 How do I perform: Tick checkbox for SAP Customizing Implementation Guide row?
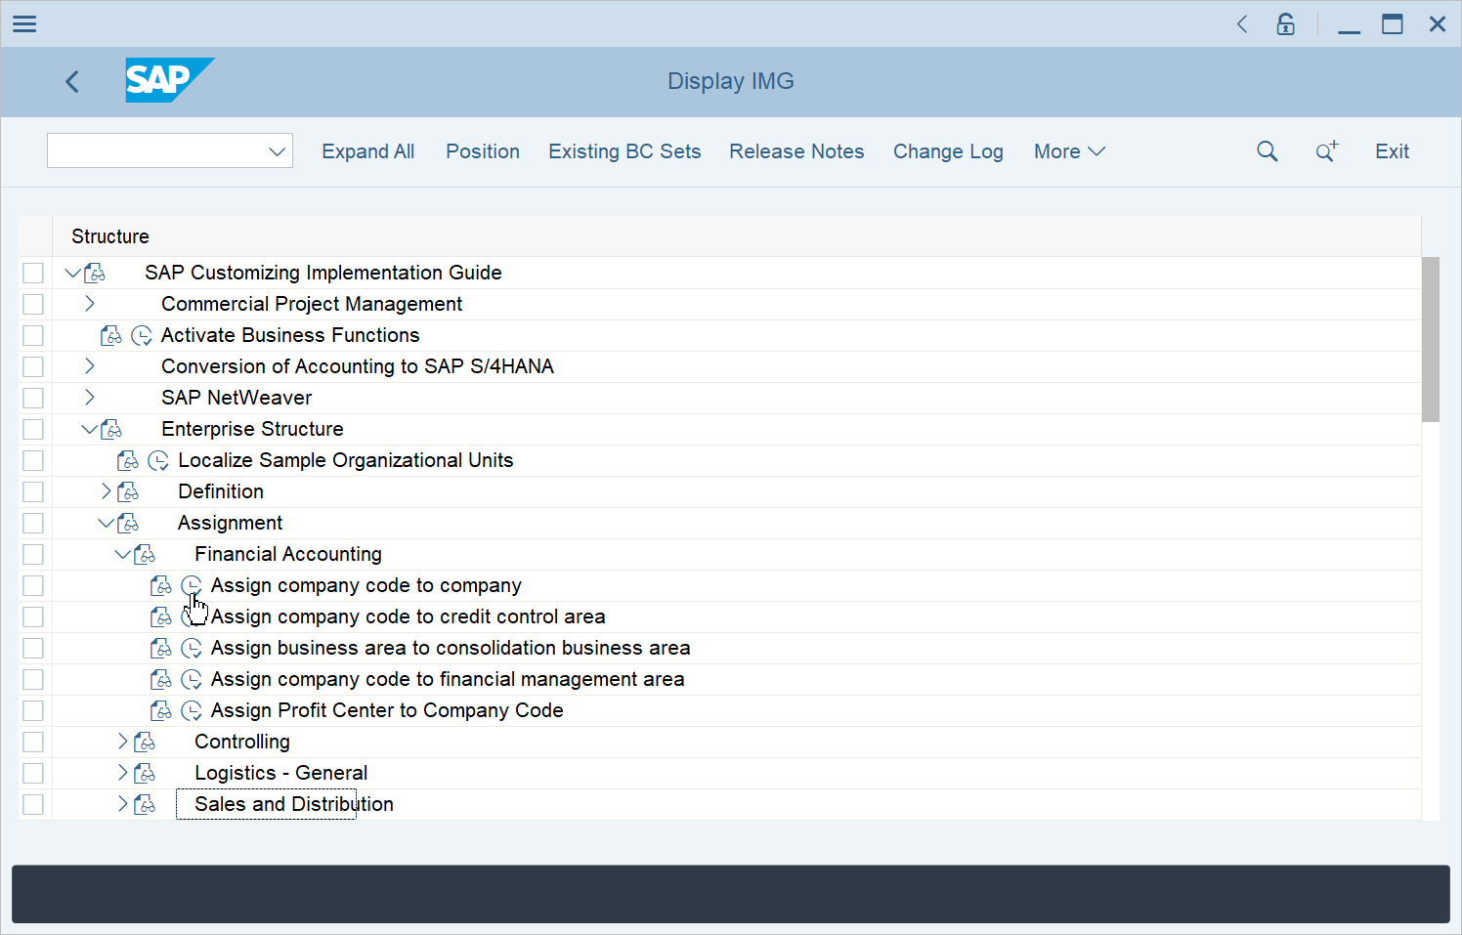[33, 273]
